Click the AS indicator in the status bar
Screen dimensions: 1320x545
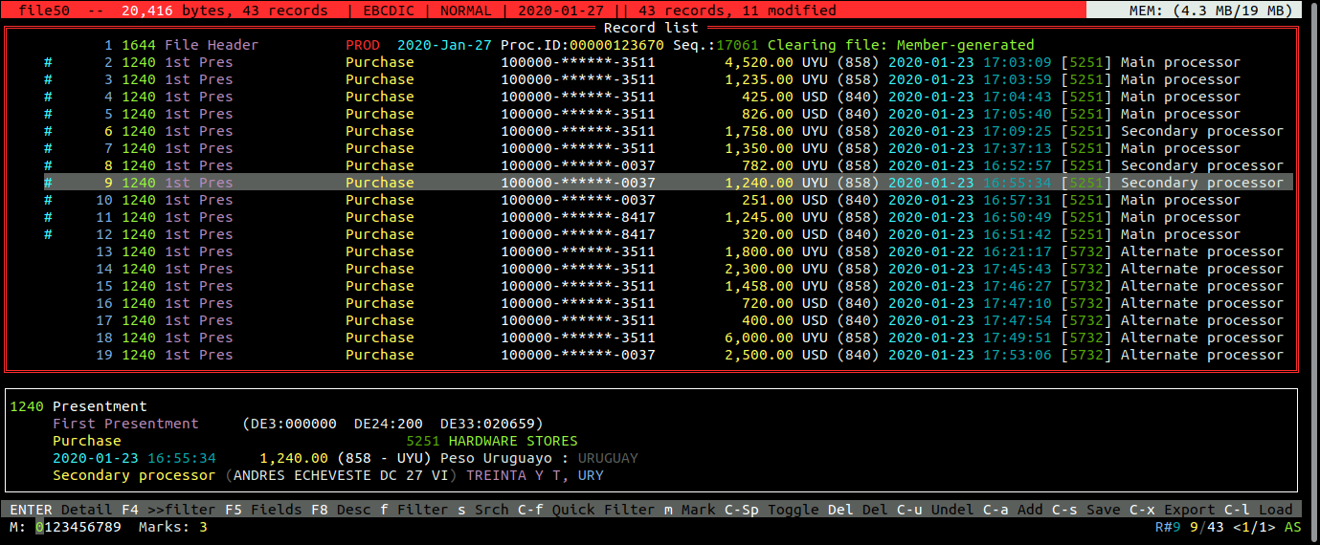1292,527
